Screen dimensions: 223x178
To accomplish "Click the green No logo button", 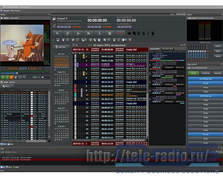I will click(194, 73).
